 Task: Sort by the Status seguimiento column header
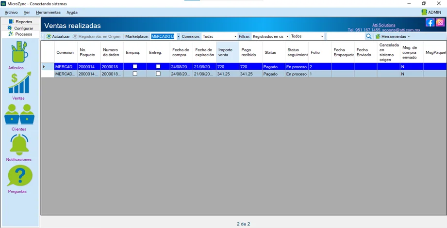click(x=297, y=52)
